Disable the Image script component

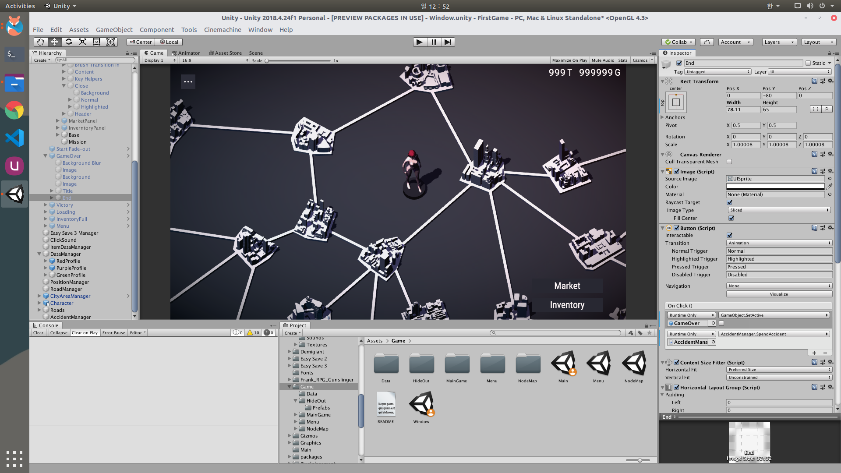click(677, 172)
